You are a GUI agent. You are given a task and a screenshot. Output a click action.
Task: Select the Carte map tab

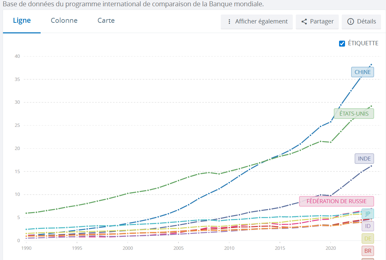tap(106, 20)
